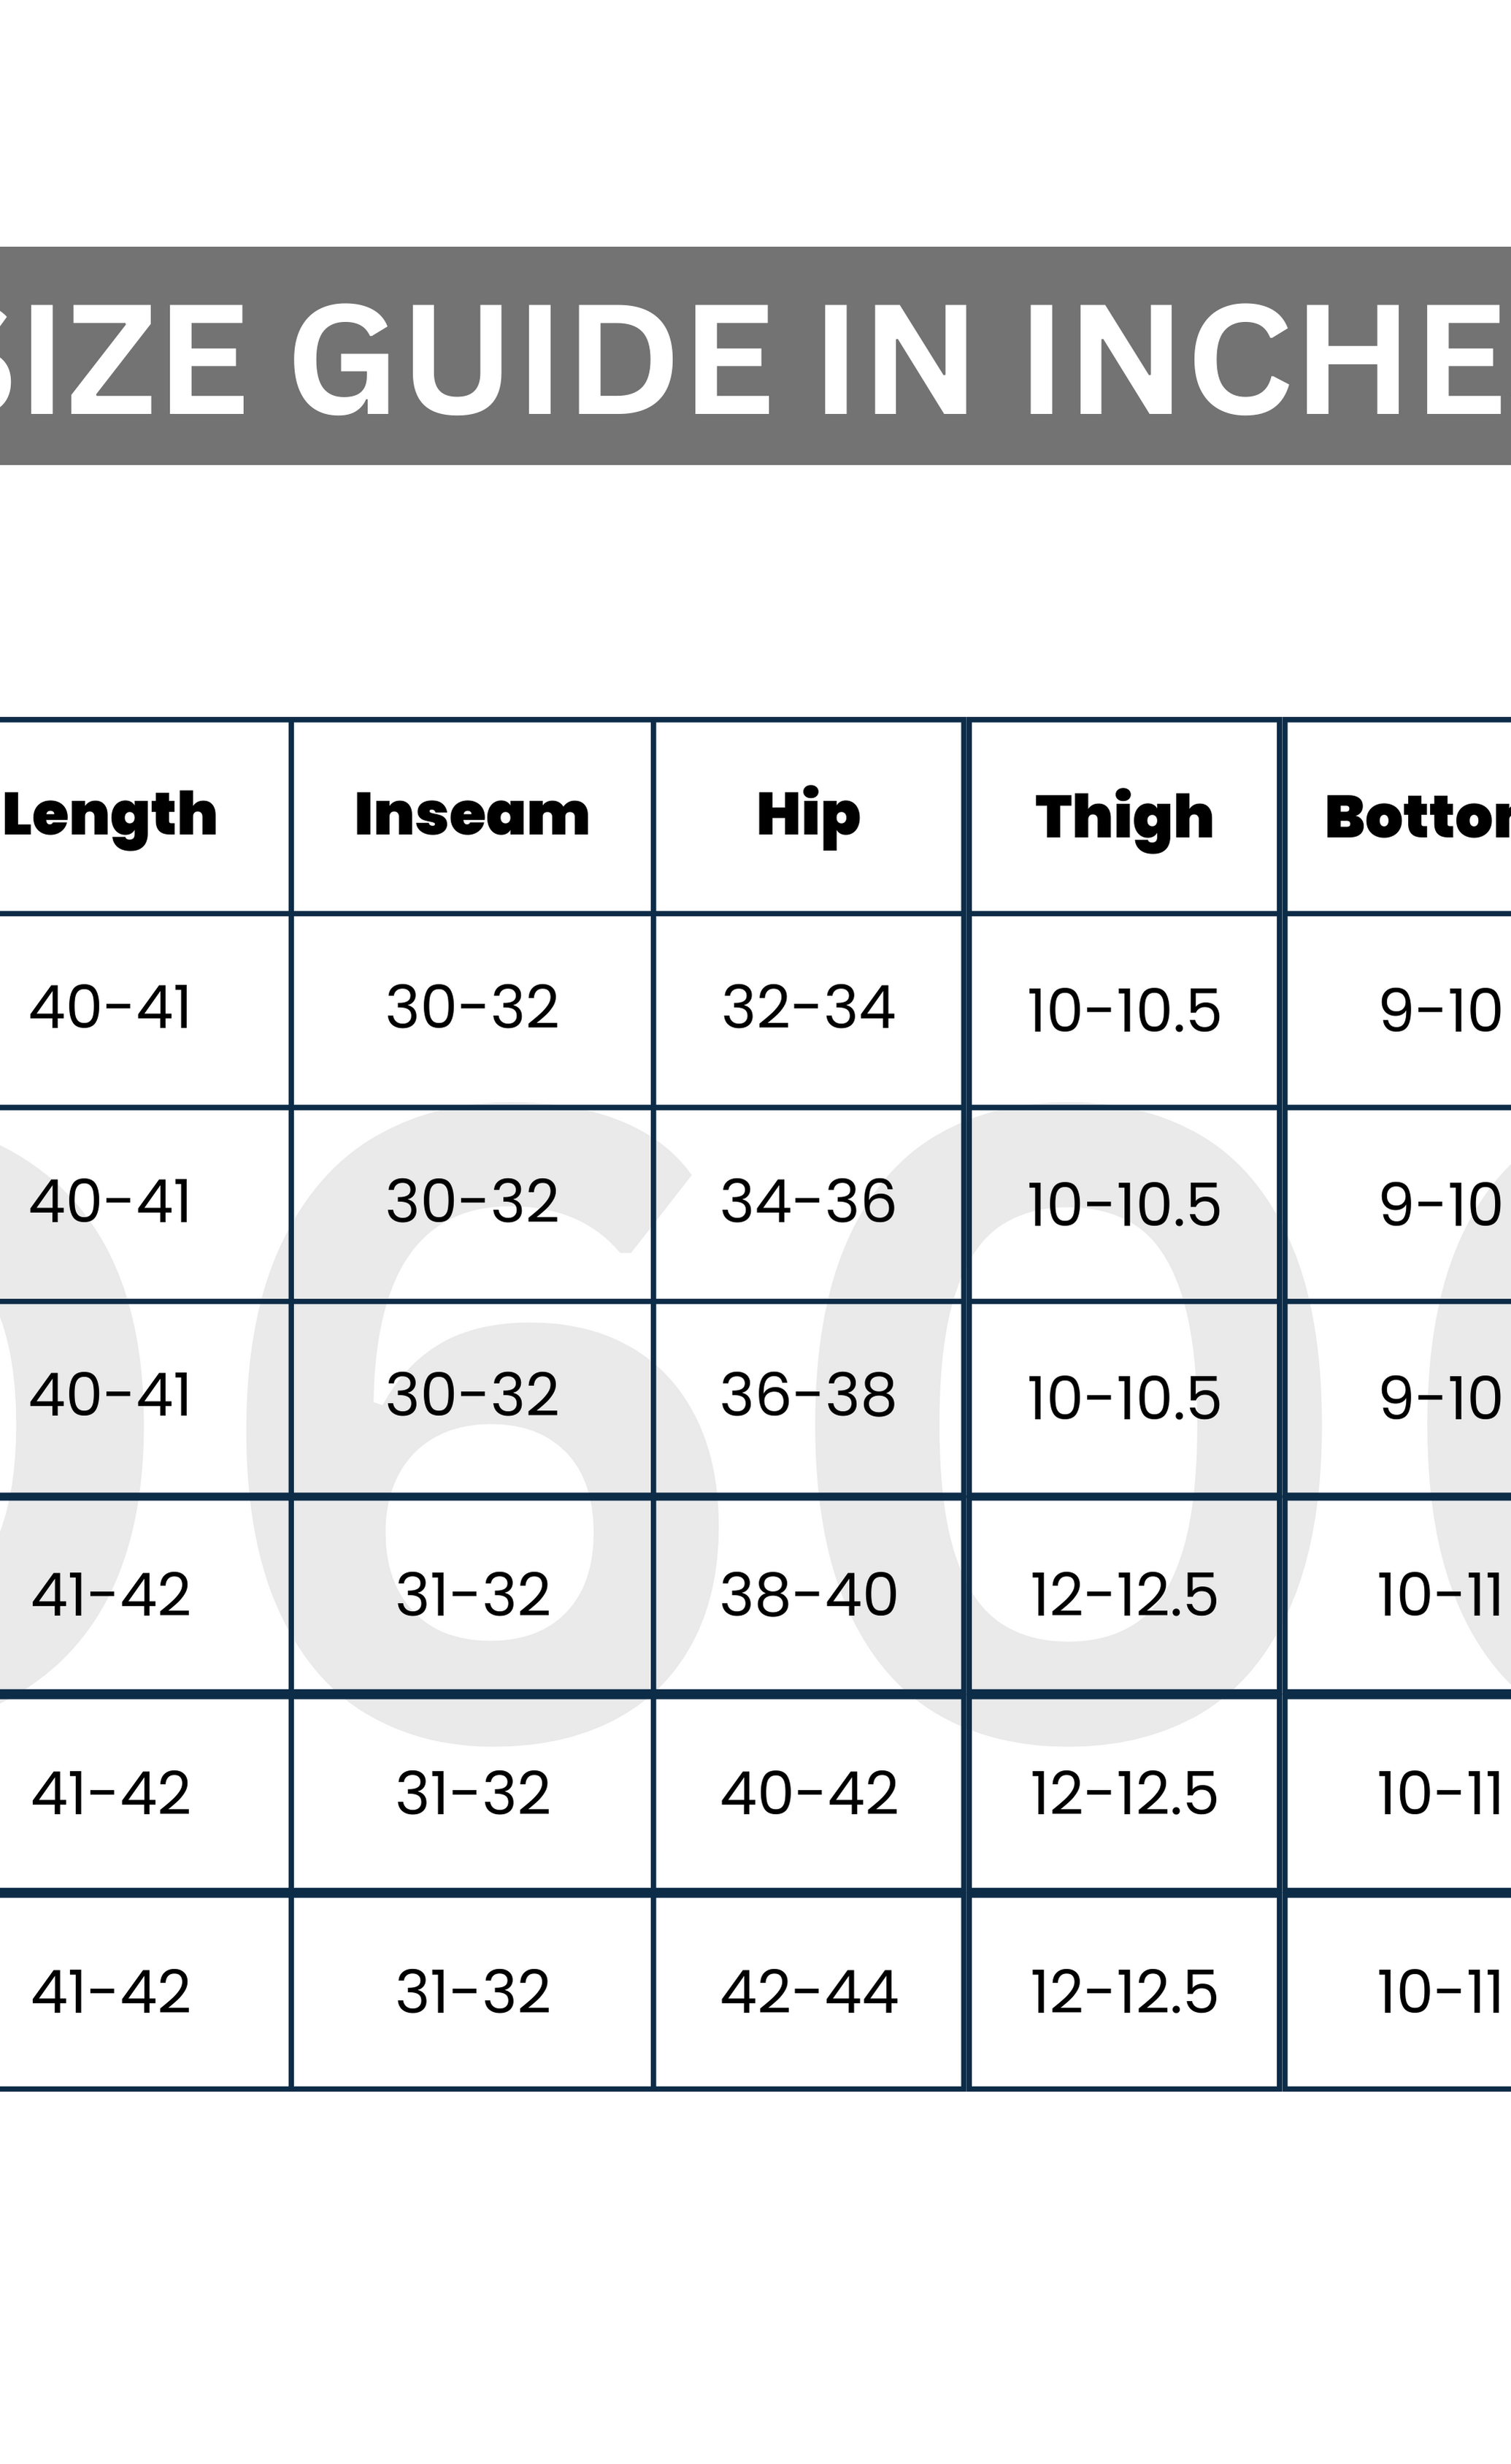
Task: Click the 32-34 hip measurement cell
Action: [x=809, y=1008]
